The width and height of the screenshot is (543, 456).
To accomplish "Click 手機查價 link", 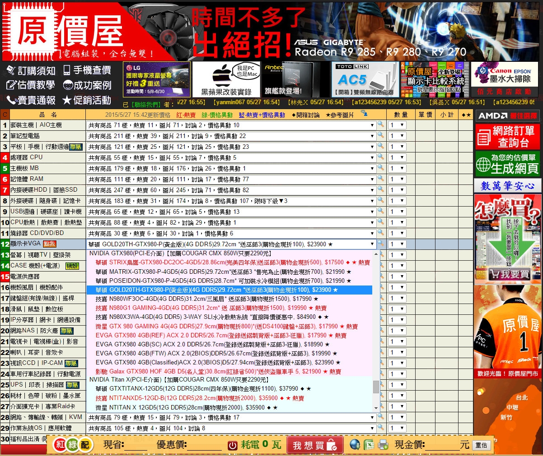I will click(x=87, y=70).
